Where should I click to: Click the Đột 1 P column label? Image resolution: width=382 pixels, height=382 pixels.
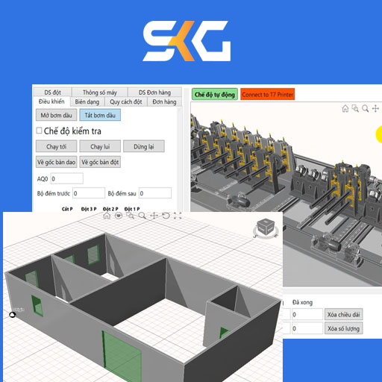[x=132, y=209]
